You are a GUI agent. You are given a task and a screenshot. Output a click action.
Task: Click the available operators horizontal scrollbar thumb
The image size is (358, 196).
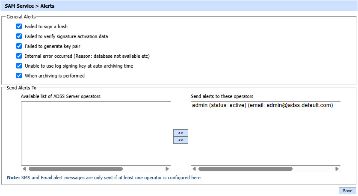point(75,169)
